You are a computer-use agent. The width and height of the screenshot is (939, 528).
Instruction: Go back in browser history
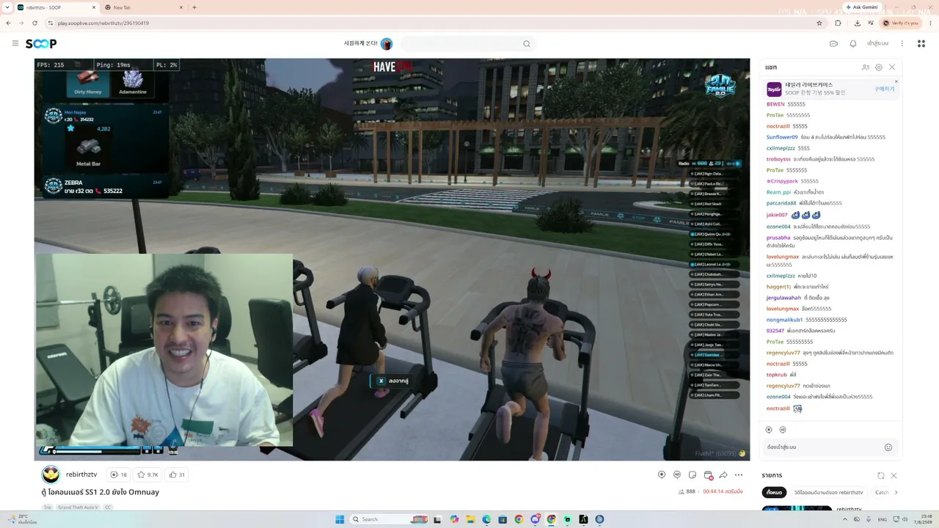click(x=8, y=23)
